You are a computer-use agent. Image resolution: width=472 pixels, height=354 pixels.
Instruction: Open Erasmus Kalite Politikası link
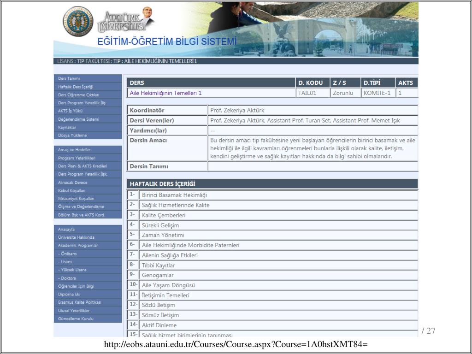[88, 302]
